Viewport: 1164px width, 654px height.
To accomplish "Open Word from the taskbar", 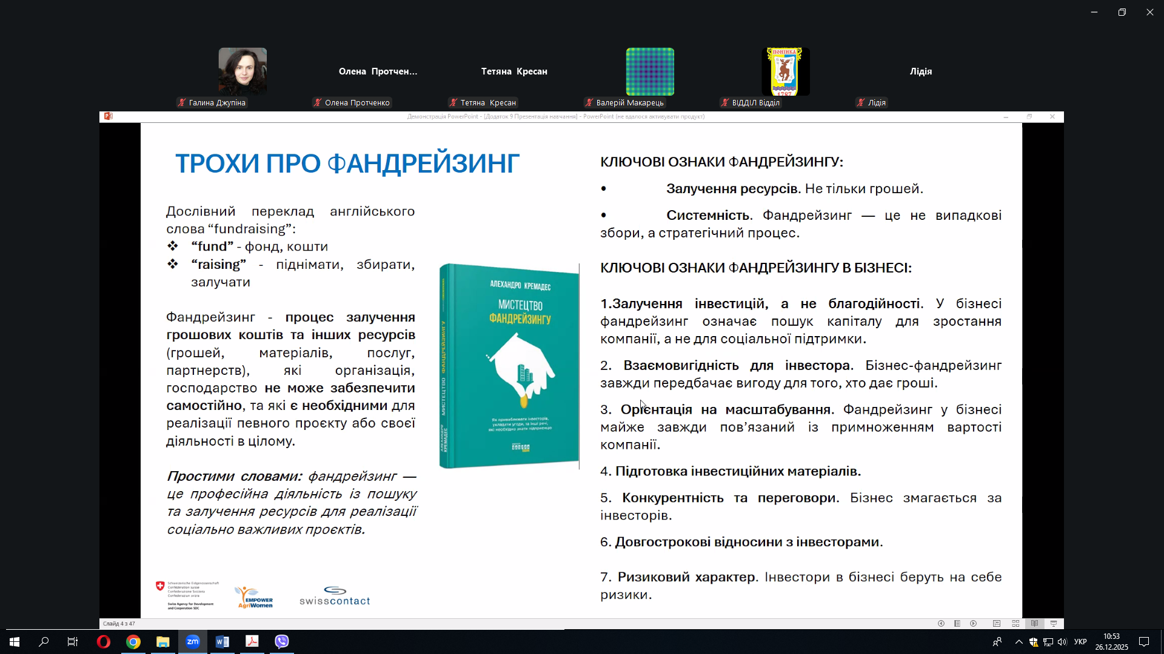I will point(222,642).
